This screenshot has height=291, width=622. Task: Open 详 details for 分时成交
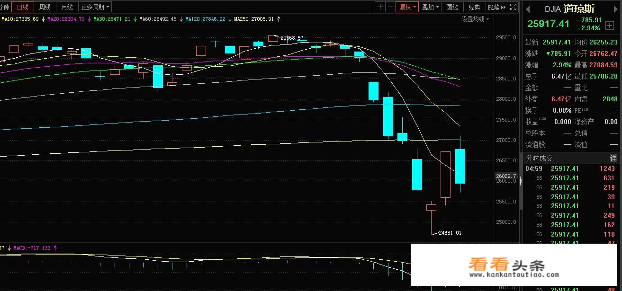(x=613, y=158)
